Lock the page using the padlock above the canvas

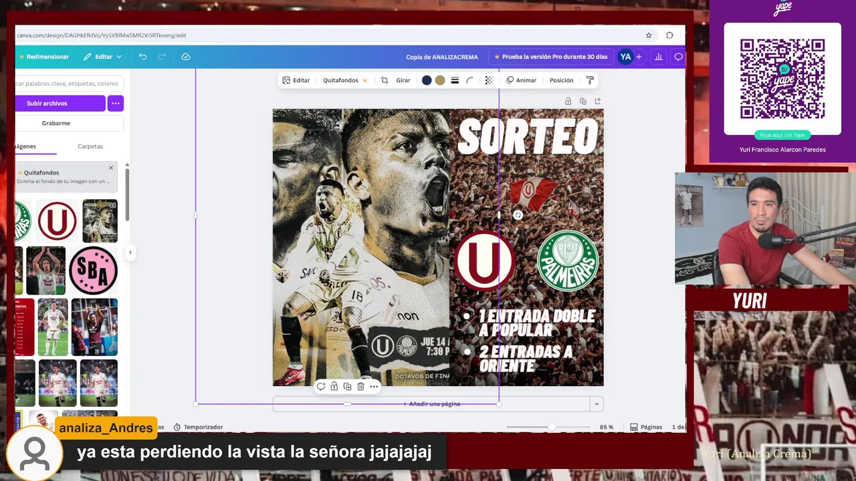coord(568,101)
